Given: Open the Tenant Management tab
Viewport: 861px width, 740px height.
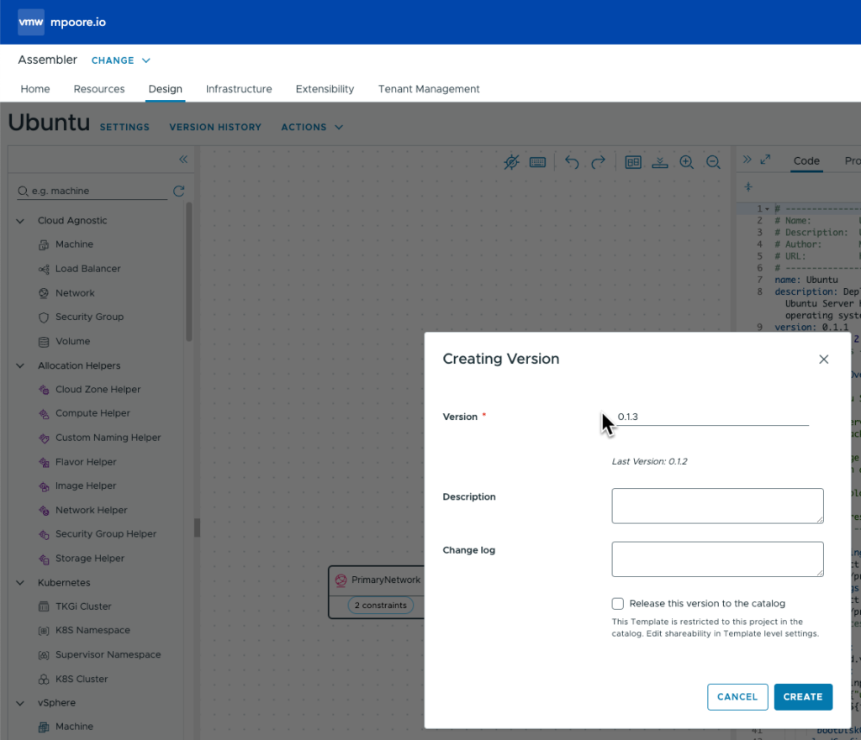Looking at the screenshot, I should [429, 89].
